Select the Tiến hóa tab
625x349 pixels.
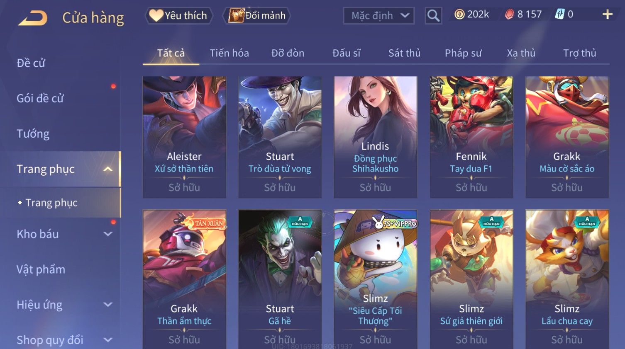coord(229,53)
